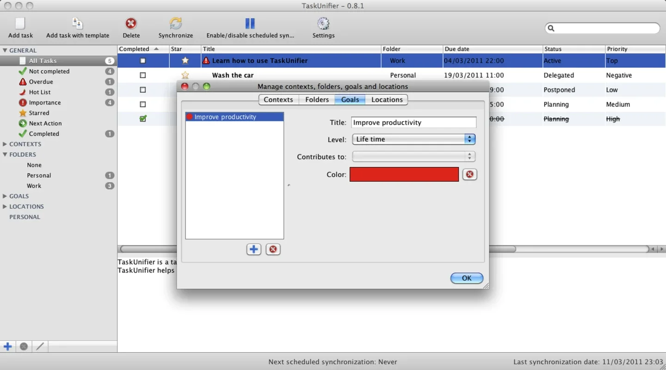Collapse the GENERAL section
This screenshot has height=370, width=666.
pyautogui.click(x=5, y=50)
